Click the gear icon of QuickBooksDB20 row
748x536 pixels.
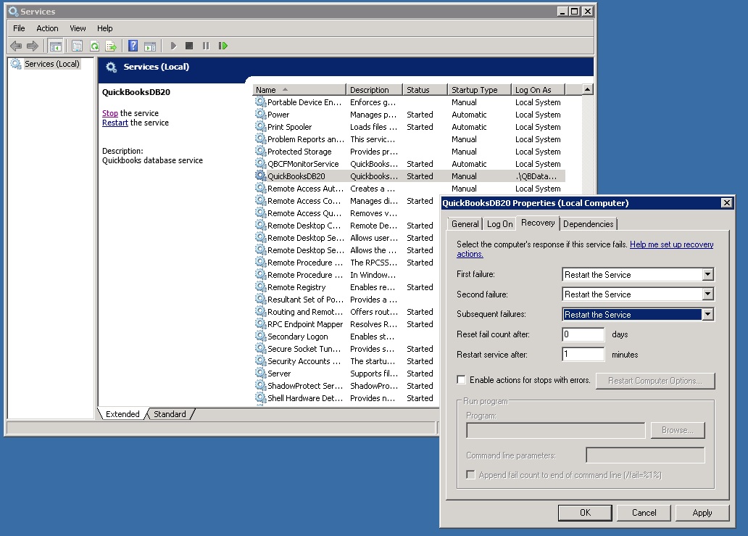260,176
